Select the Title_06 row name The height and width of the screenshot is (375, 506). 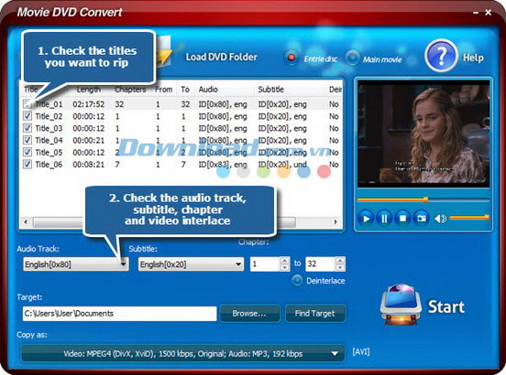[x=49, y=164]
